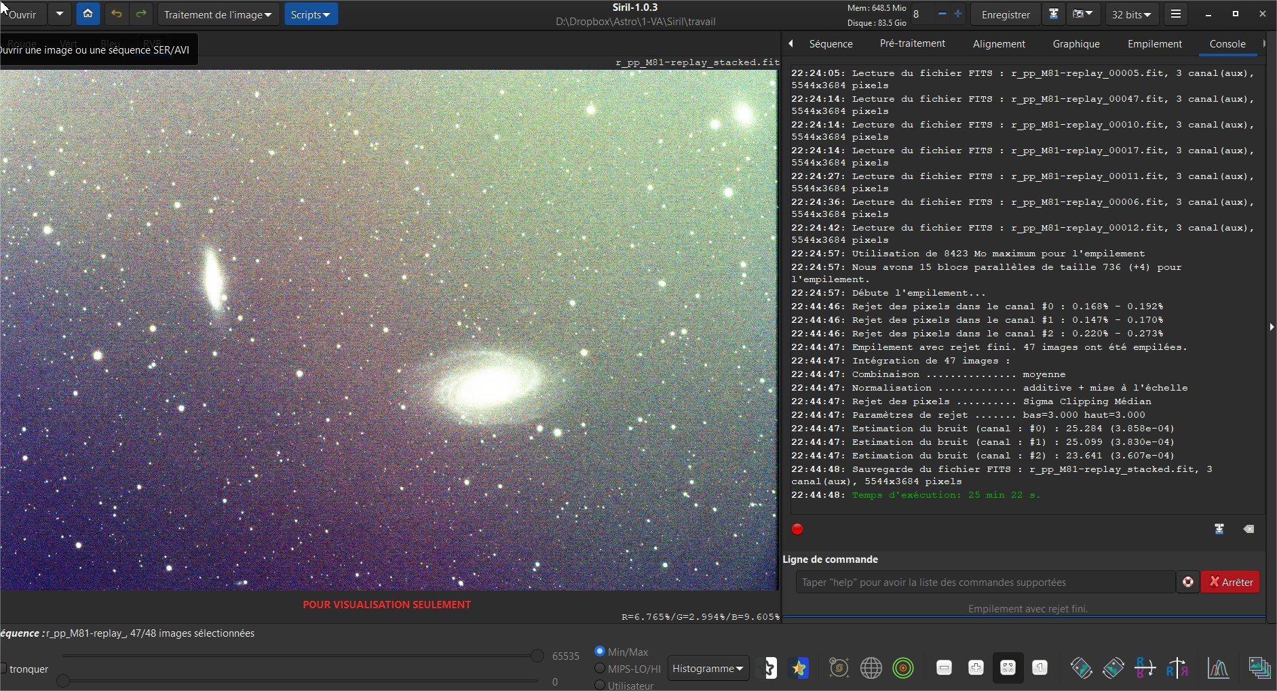Open the Histogramme display mode dropdown
1277x691 pixels.
[708, 669]
